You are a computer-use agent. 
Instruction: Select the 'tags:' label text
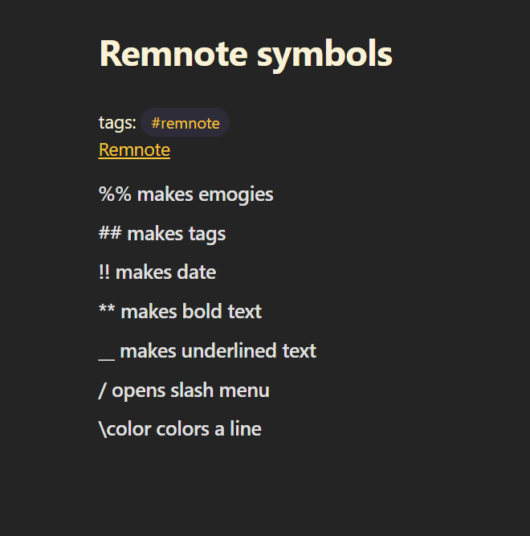pyautogui.click(x=117, y=122)
